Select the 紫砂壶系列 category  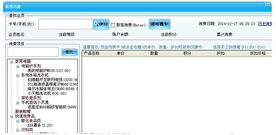pos(31,98)
